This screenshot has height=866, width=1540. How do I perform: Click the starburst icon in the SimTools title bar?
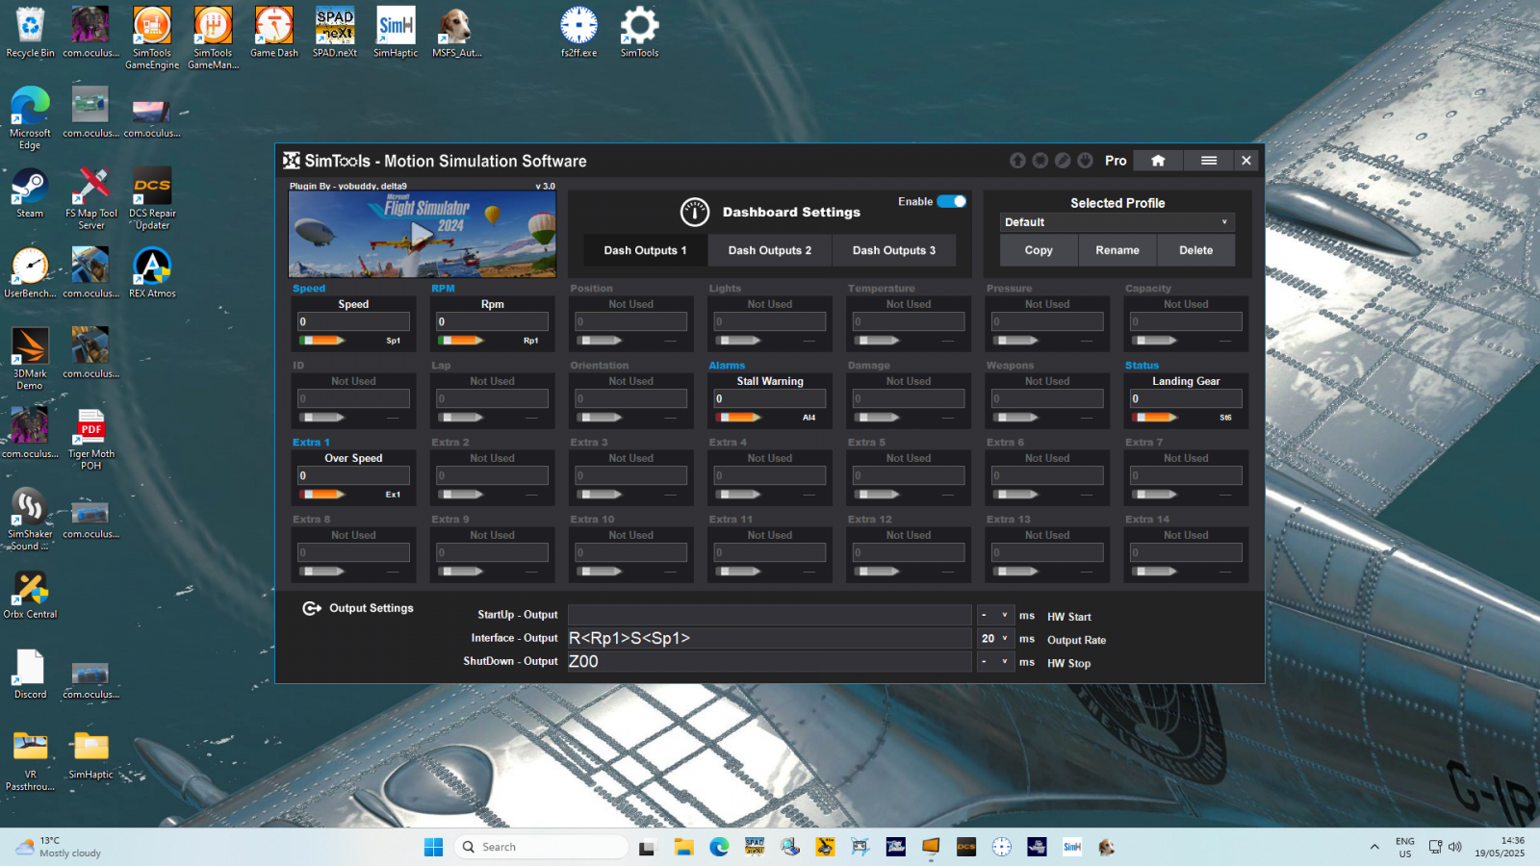click(x=1040, y=161)
